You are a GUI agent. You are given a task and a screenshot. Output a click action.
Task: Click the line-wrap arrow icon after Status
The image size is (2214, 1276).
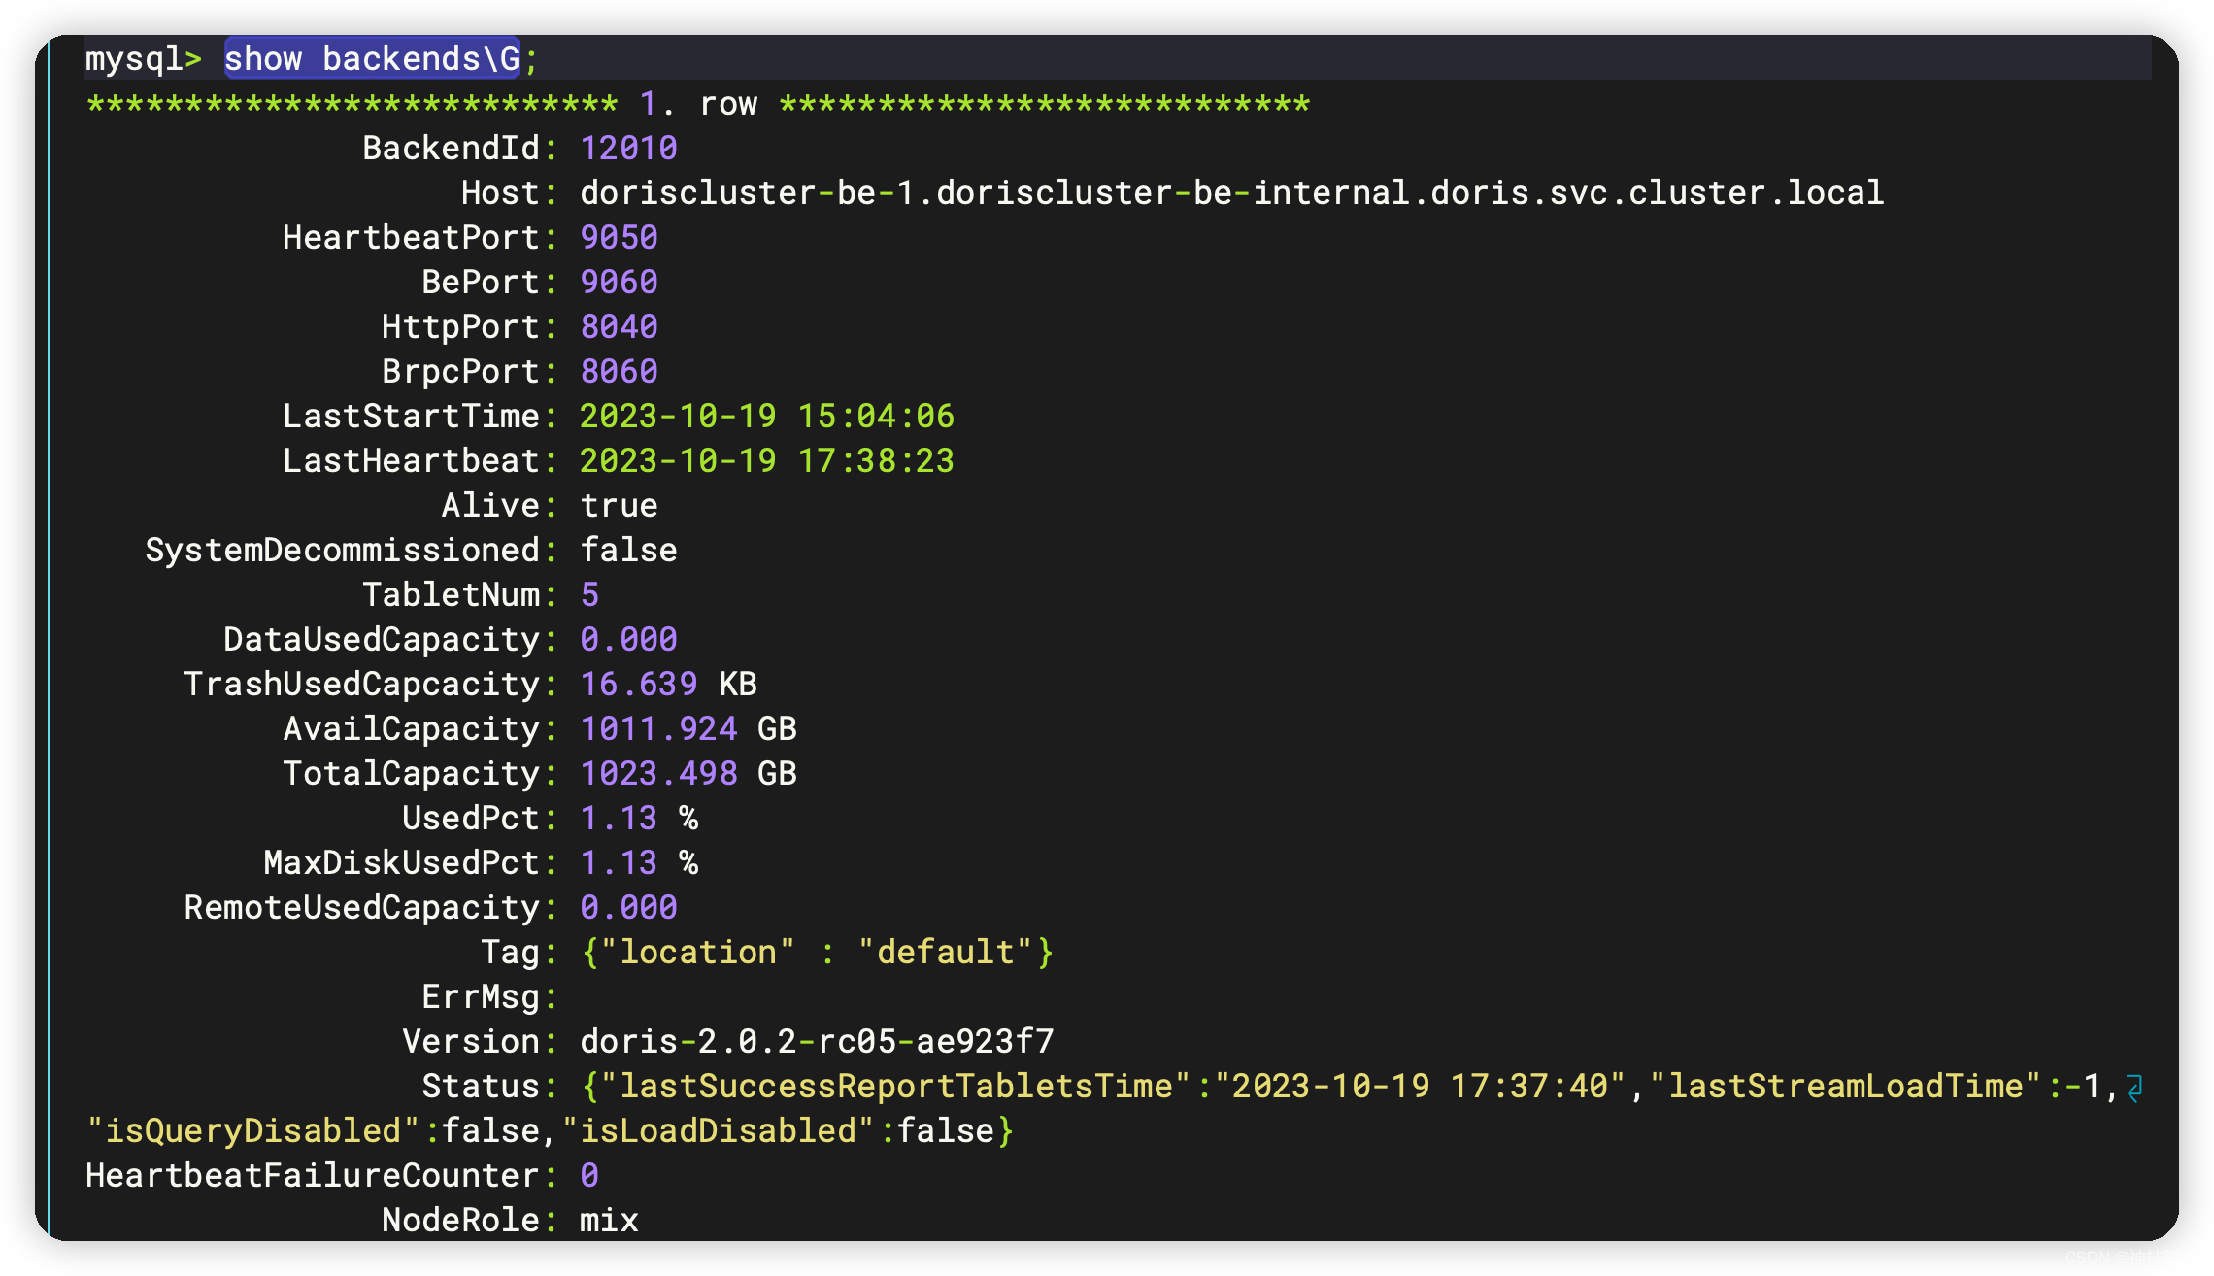coord(2134,1089)
